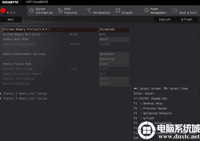This screenshot has width=200, height=141.
Task: Click the 24.00 multiplier value
Action: pyautogui.click(x=73, y=34)
